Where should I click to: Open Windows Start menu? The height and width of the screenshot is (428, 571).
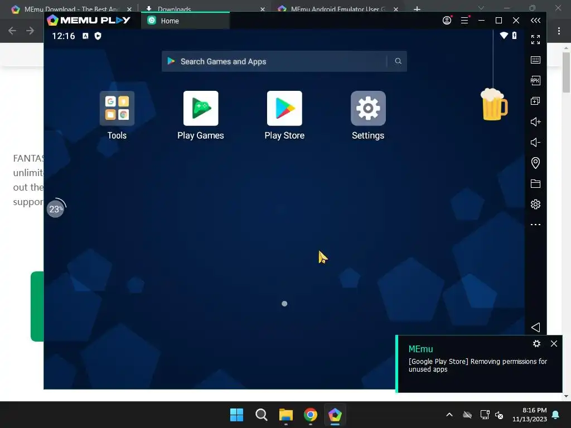click(236, 415)
